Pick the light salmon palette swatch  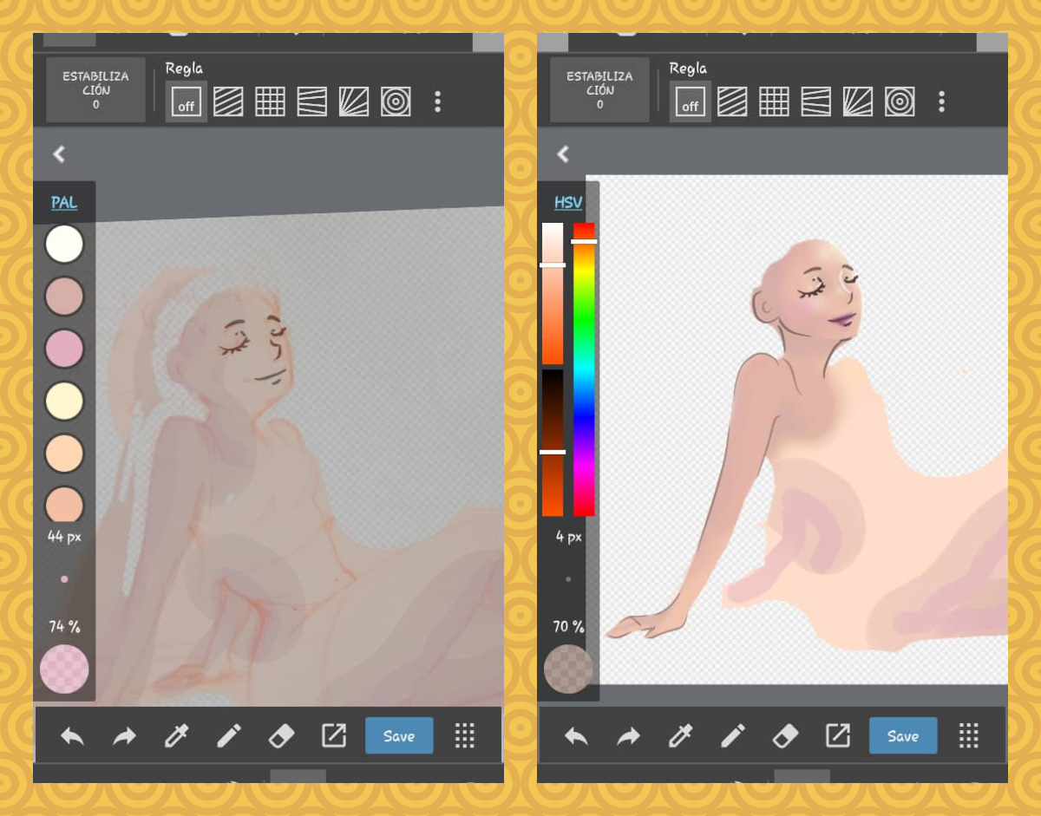pyautogui.click(x=64, y=505)
